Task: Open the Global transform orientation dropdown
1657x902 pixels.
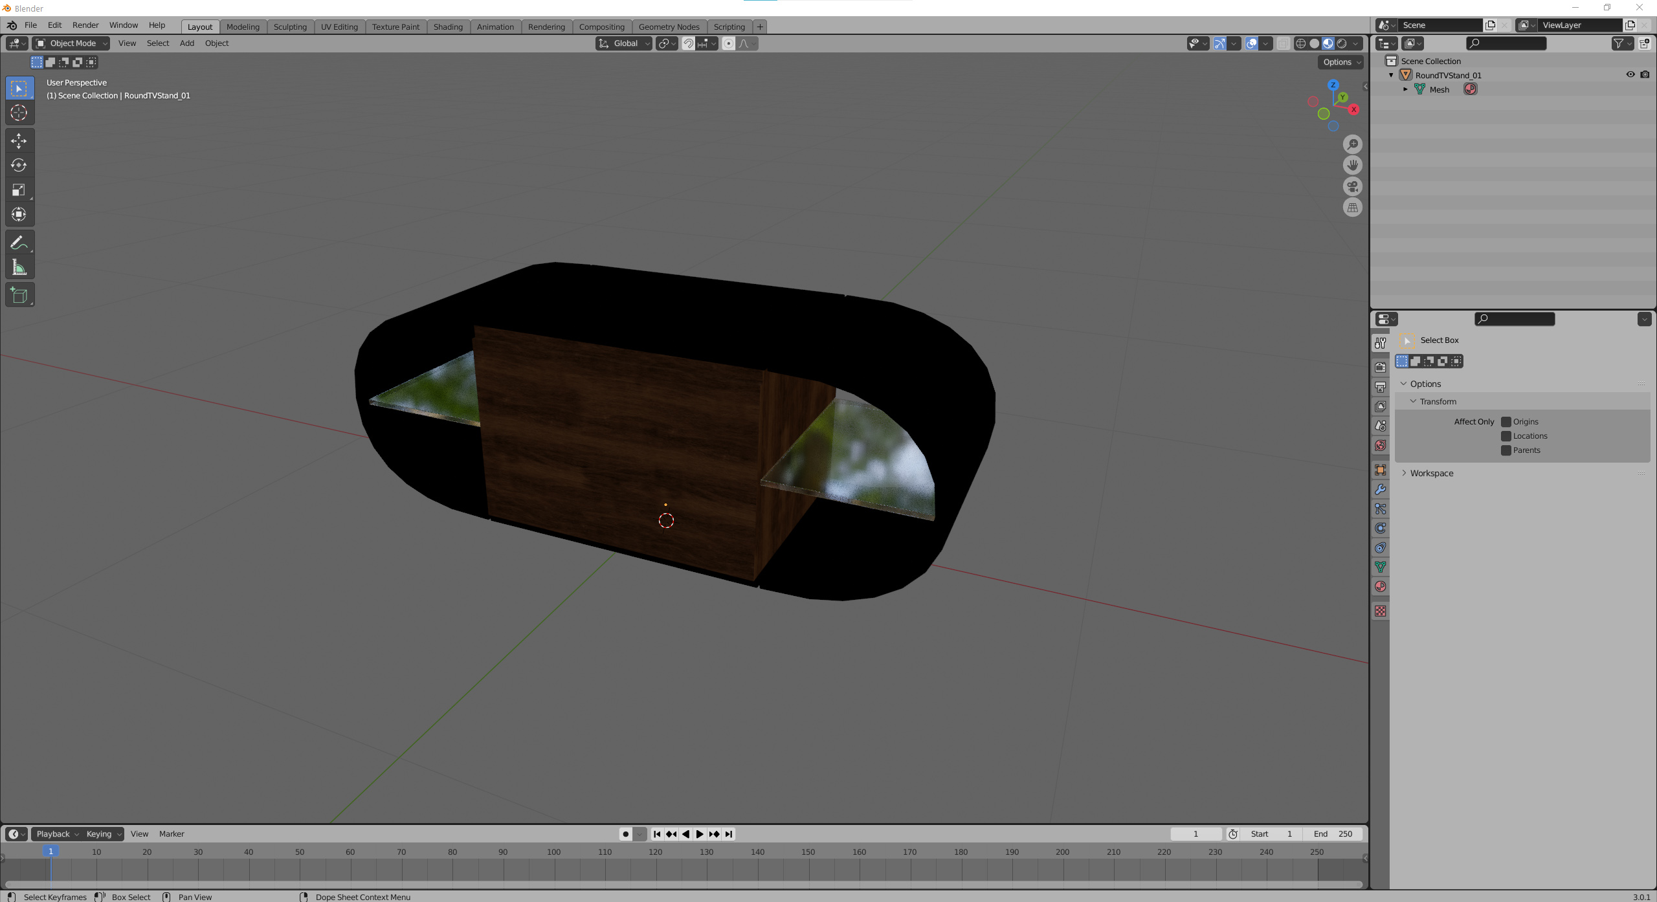Action: point(624,43)
